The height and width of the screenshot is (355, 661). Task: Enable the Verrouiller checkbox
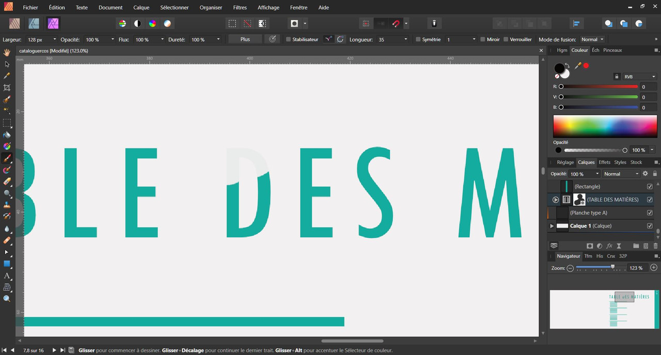point(506,39)
